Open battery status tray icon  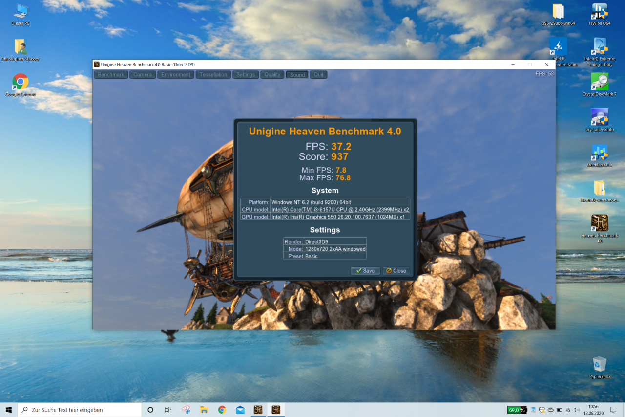(x=560, y=410)
